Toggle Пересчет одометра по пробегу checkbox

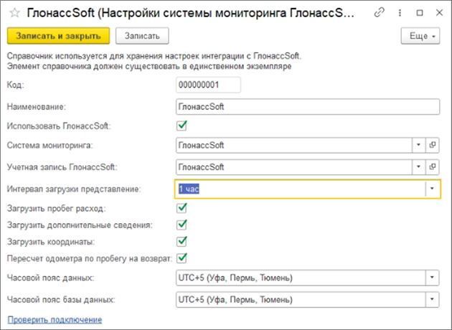182,258
